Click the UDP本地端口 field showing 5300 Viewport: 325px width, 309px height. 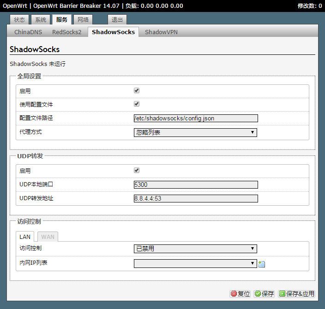click(196, 184)
